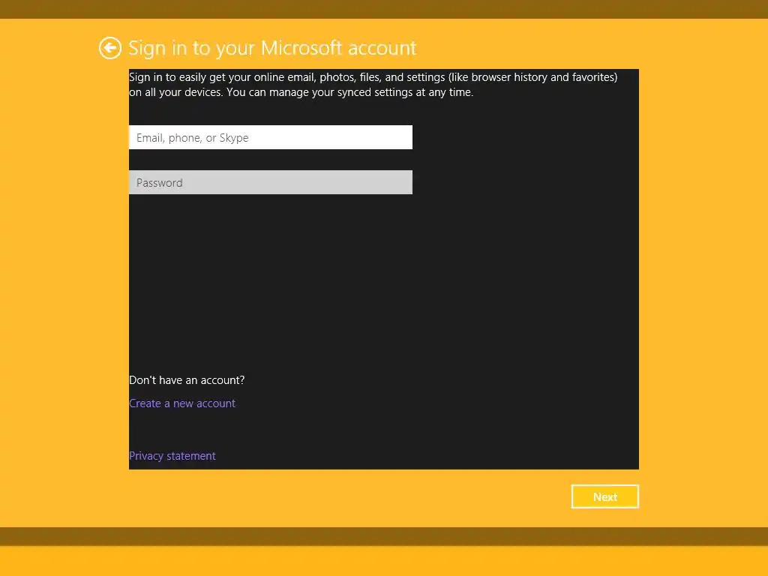
Task: Select the Password input field
Action: [x=270, y=183]
